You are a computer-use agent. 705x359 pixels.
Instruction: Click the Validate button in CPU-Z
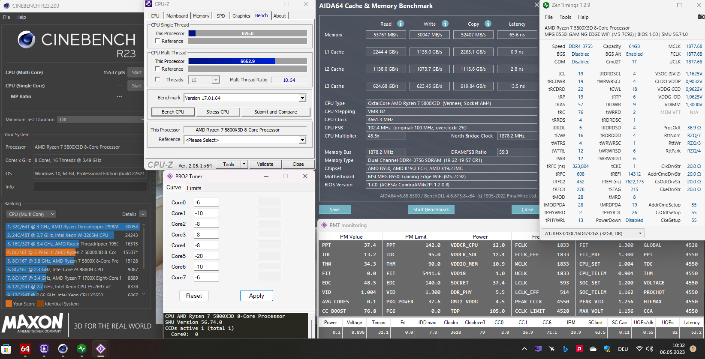(265, 164)
